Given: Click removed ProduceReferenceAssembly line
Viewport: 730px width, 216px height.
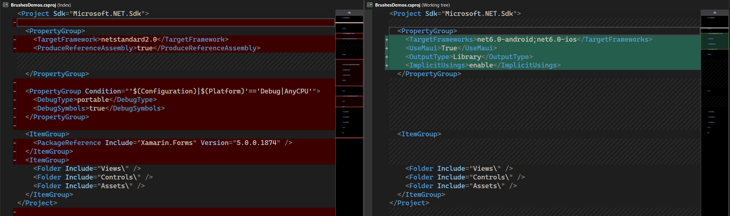Looking at the screenshot, I should tap(147, 48).
